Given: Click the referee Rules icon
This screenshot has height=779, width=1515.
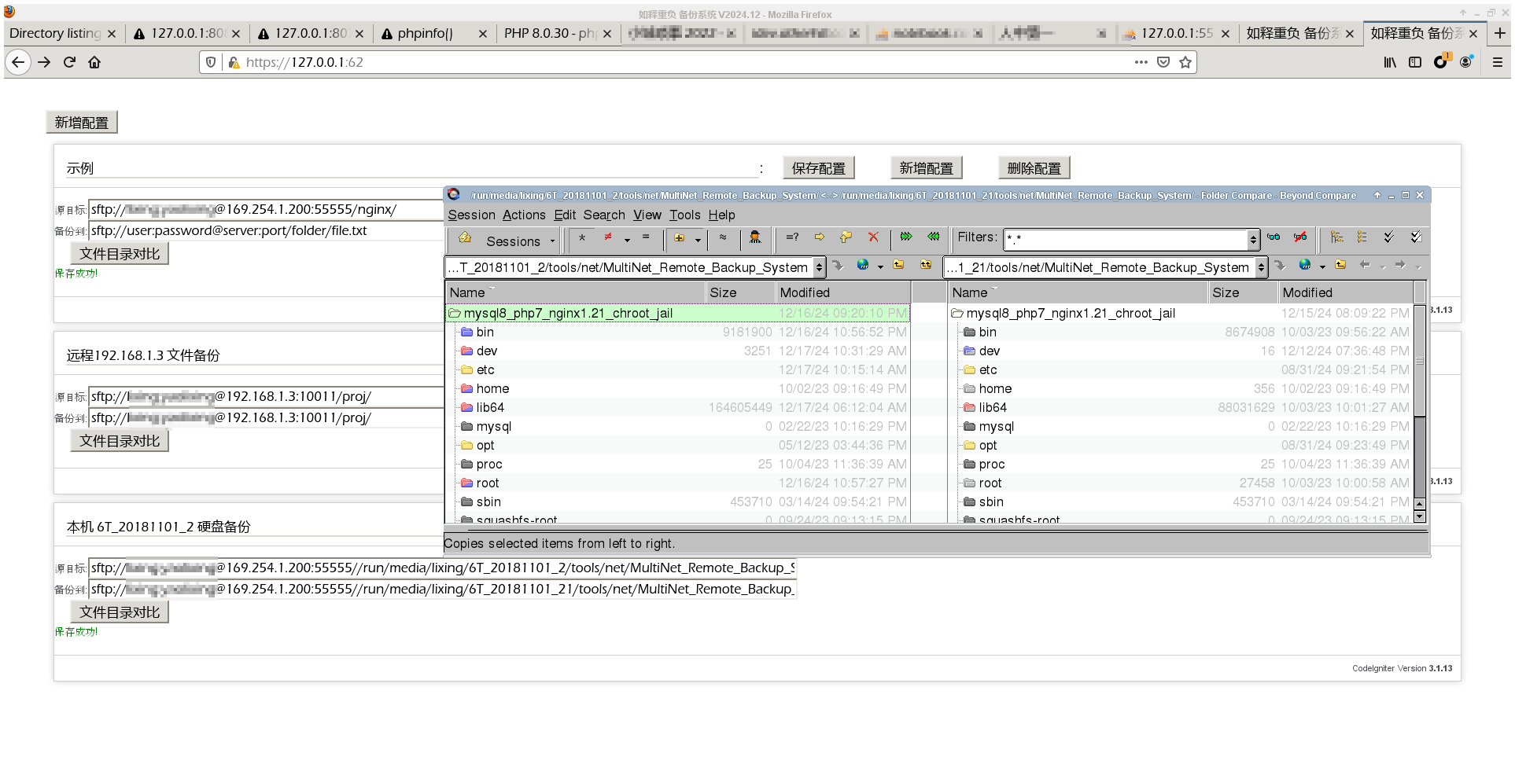Looking at the screenshot, I should coord(755,237).
